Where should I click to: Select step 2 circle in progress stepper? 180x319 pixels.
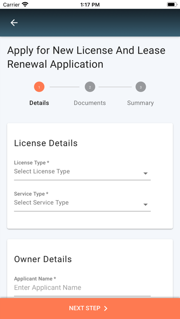point(90,87)
